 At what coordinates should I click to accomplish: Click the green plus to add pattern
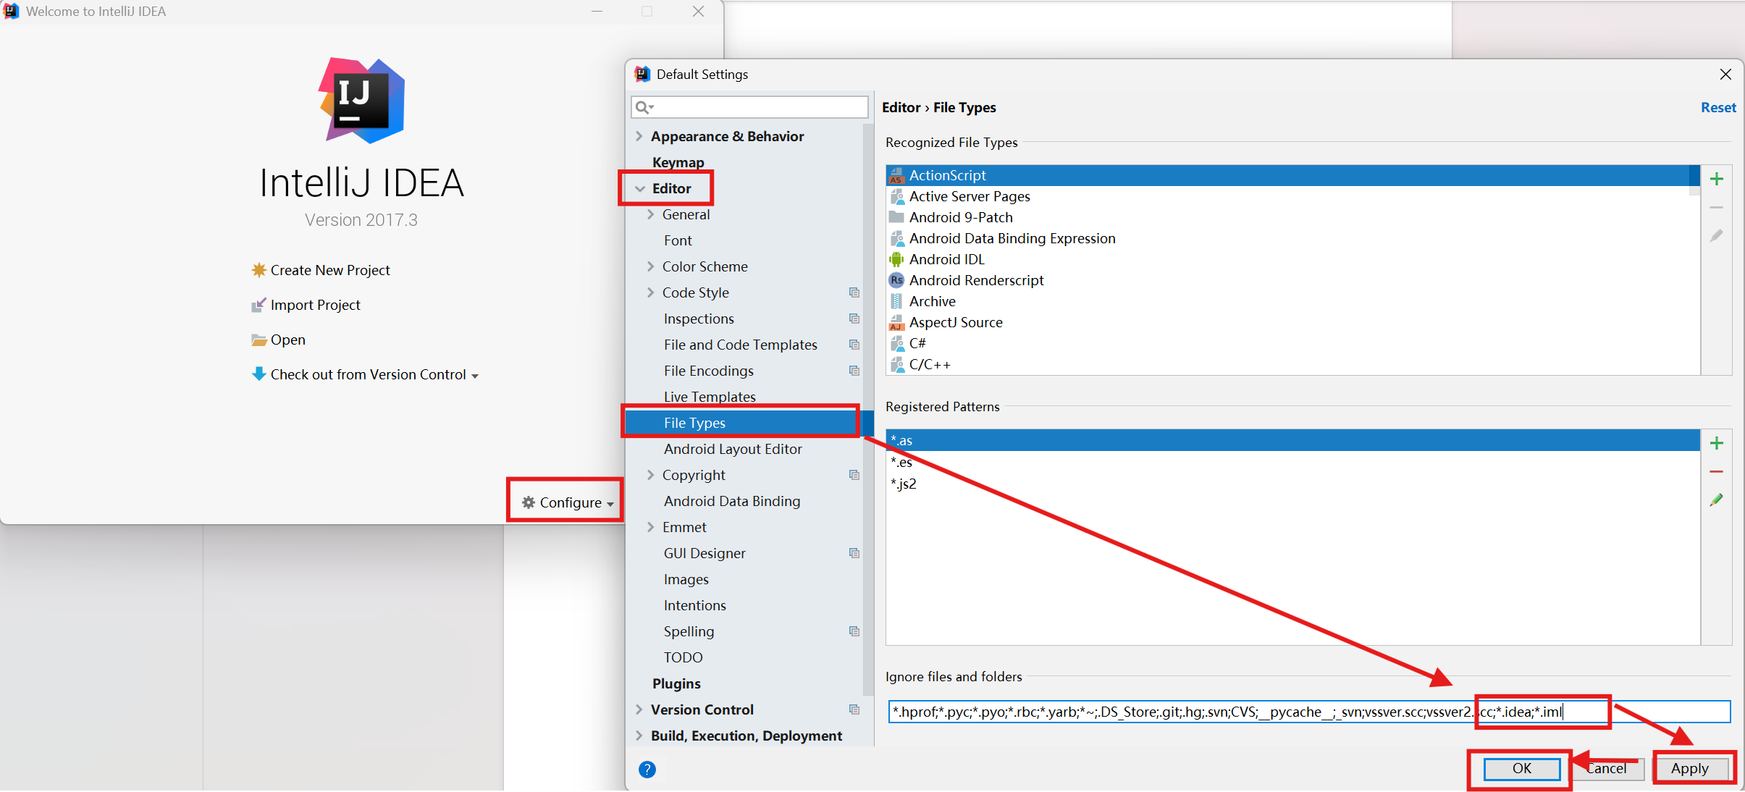coord(1716,443)
